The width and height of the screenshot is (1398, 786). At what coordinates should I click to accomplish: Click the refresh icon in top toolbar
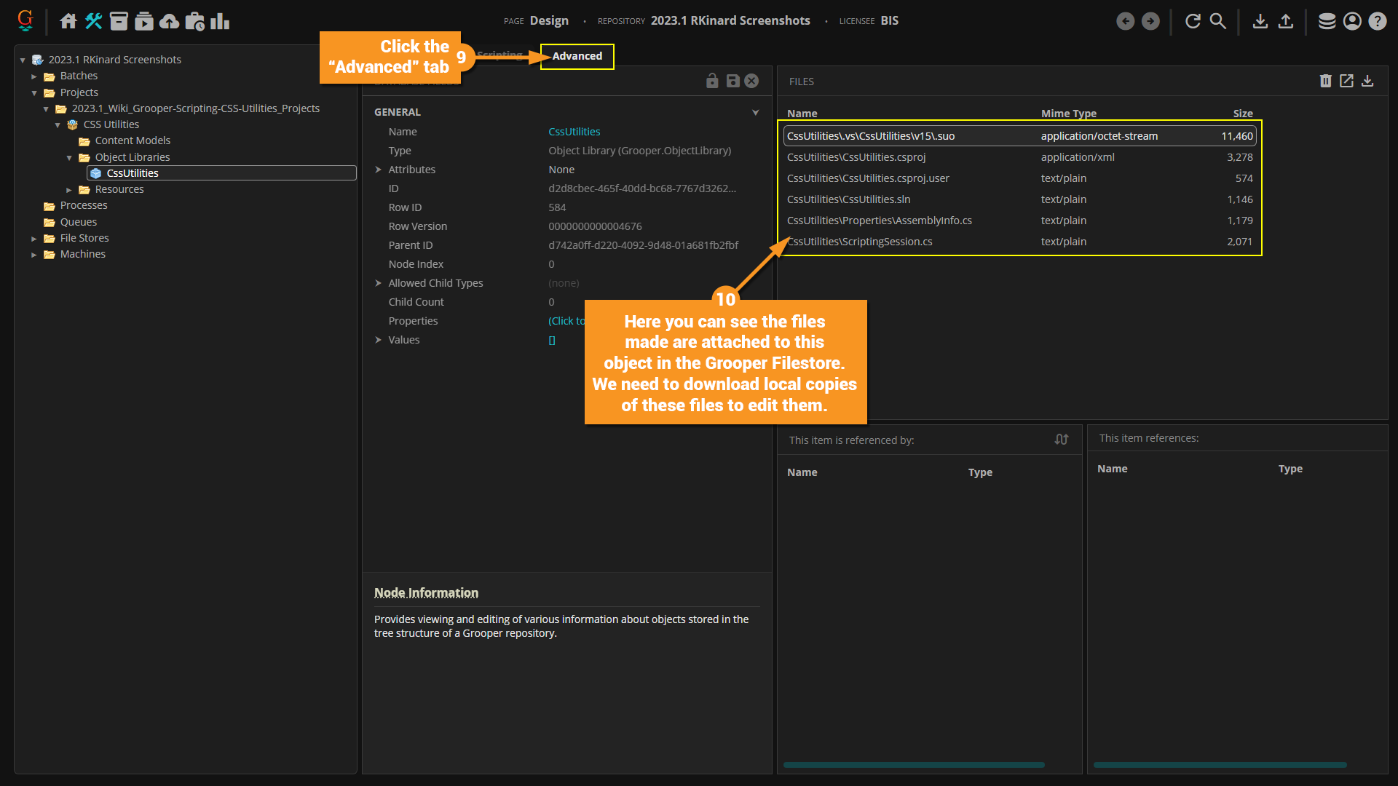tap(1193, 21)
